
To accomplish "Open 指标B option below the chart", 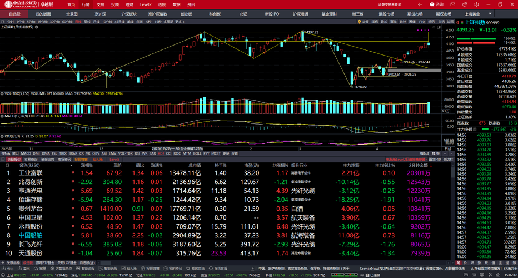I will pos(425,153).
